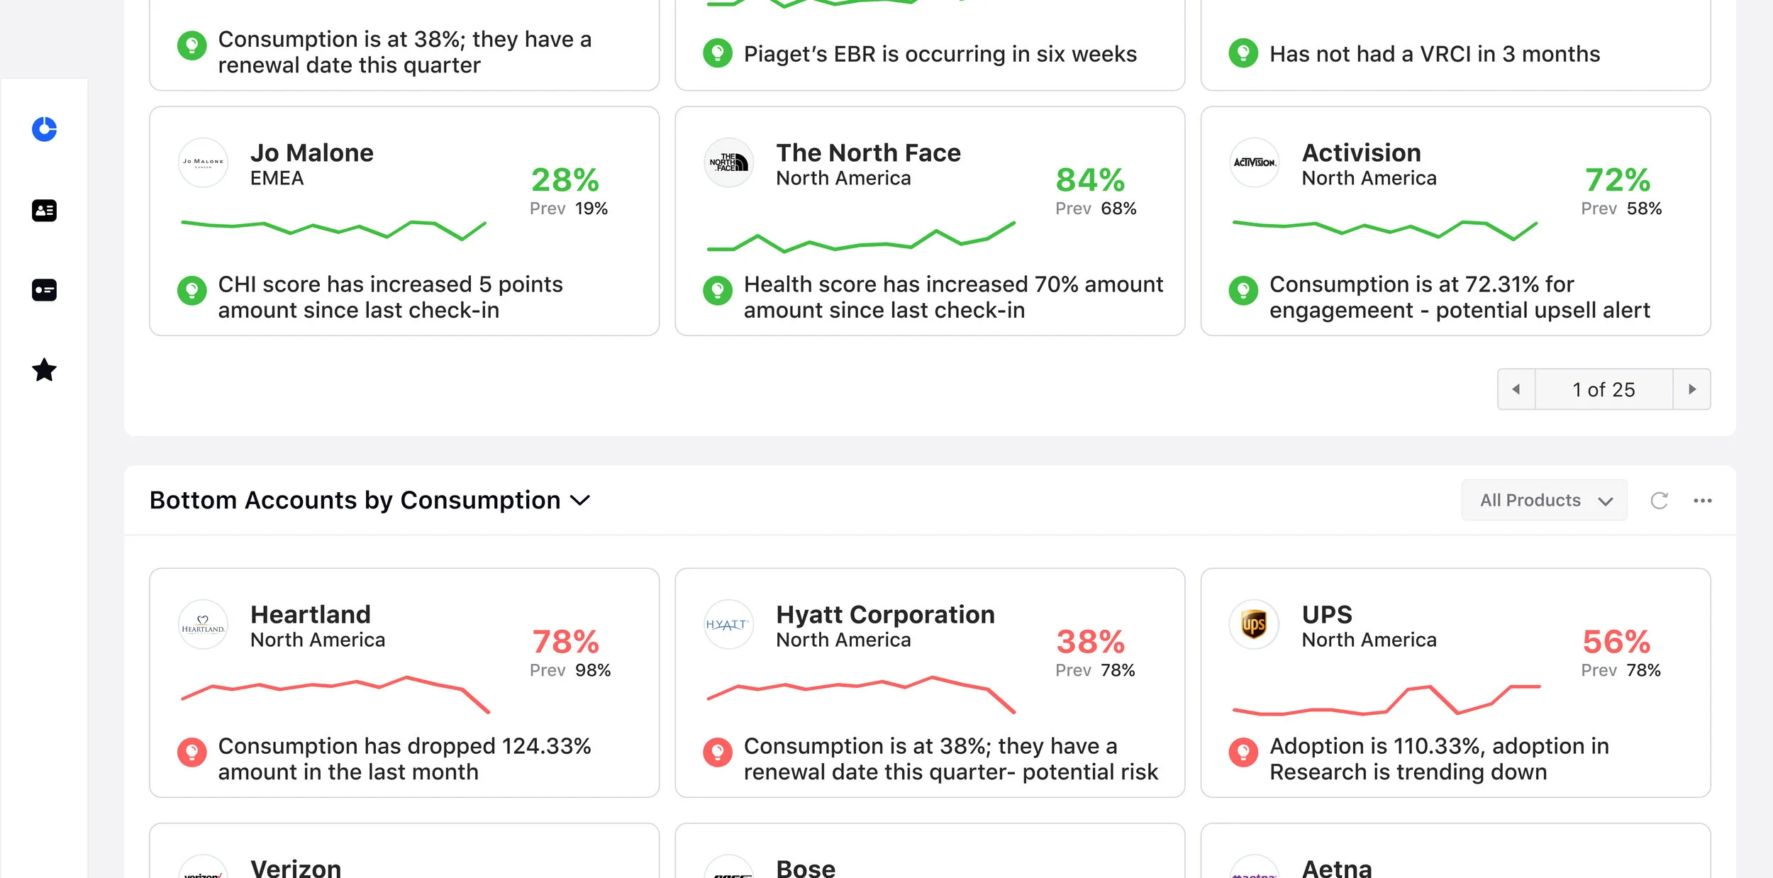Open the star favorites sidebar icon
The height and width of the screenshot is (878, 1773).
[x=44, y=369]
